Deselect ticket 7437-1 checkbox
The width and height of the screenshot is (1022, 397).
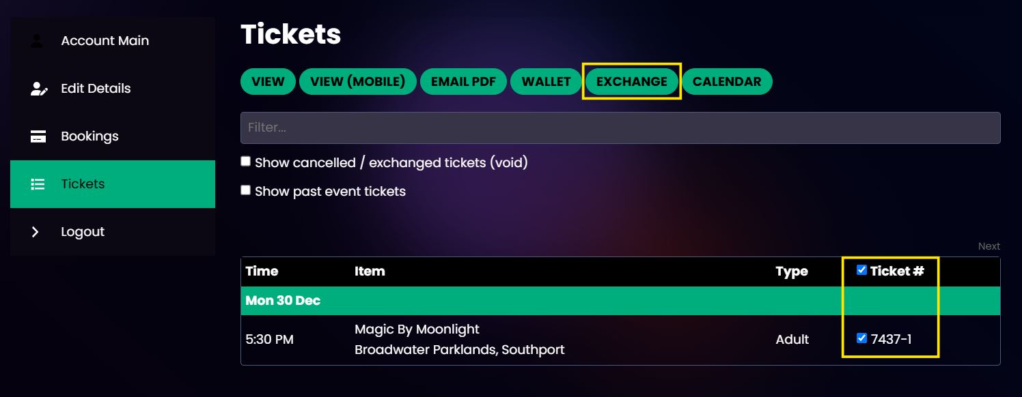[x=861, y=338]
